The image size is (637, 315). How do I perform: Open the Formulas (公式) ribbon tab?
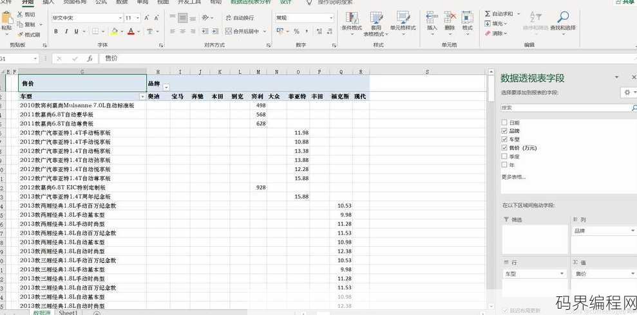[x=101, y=2]
